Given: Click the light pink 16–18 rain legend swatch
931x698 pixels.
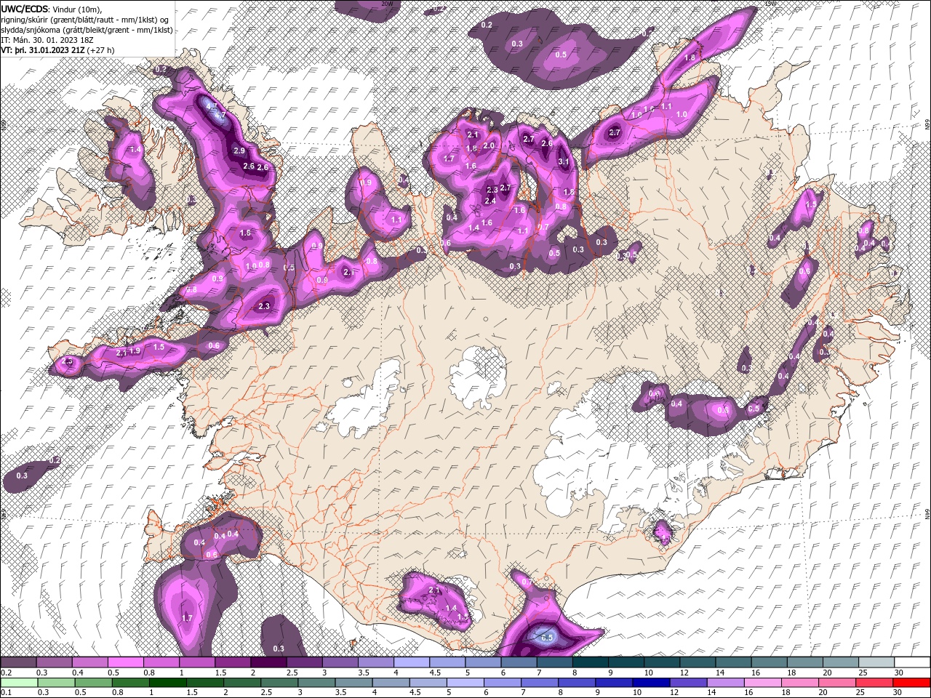Looking at the screenshot, I should pyautogui.click(x=763, y=683).
